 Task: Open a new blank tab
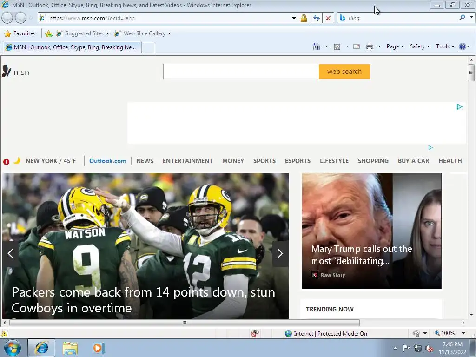point(148,48)
